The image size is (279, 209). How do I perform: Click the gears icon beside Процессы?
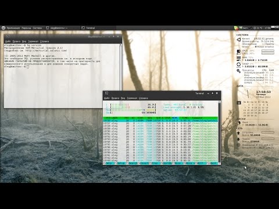pos(238,71)
